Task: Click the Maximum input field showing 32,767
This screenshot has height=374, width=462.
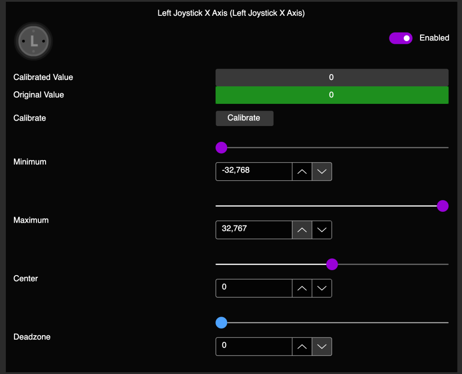Action: [254, 230]
